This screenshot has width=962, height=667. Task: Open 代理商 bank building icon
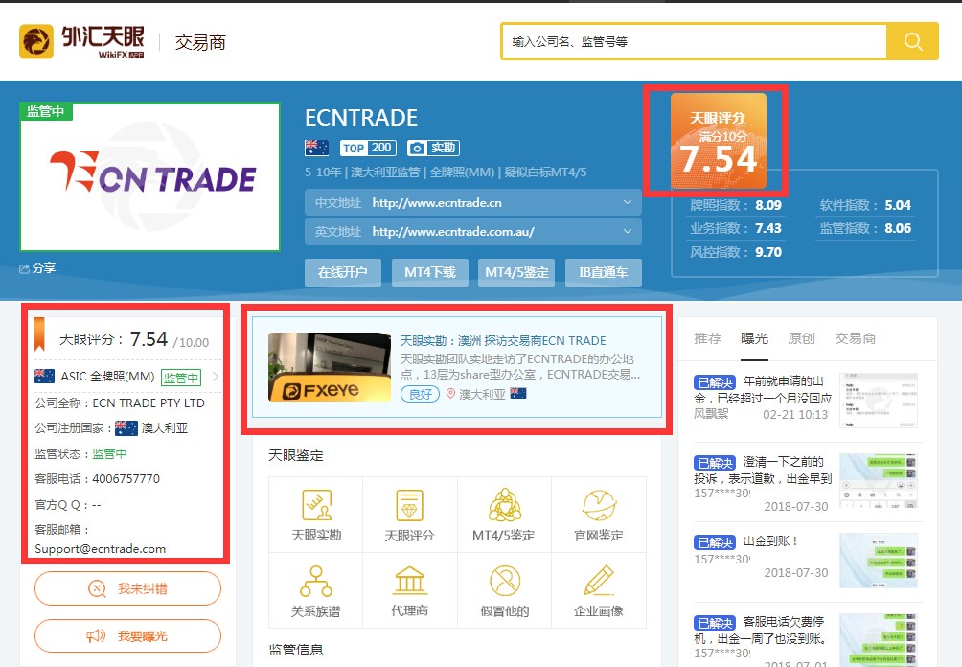[410, 581]
